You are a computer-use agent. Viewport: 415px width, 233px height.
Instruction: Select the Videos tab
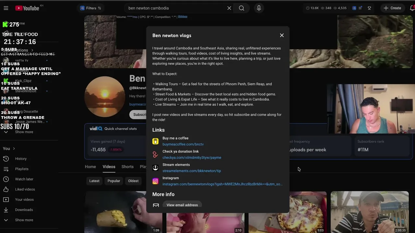pos(109,167)
